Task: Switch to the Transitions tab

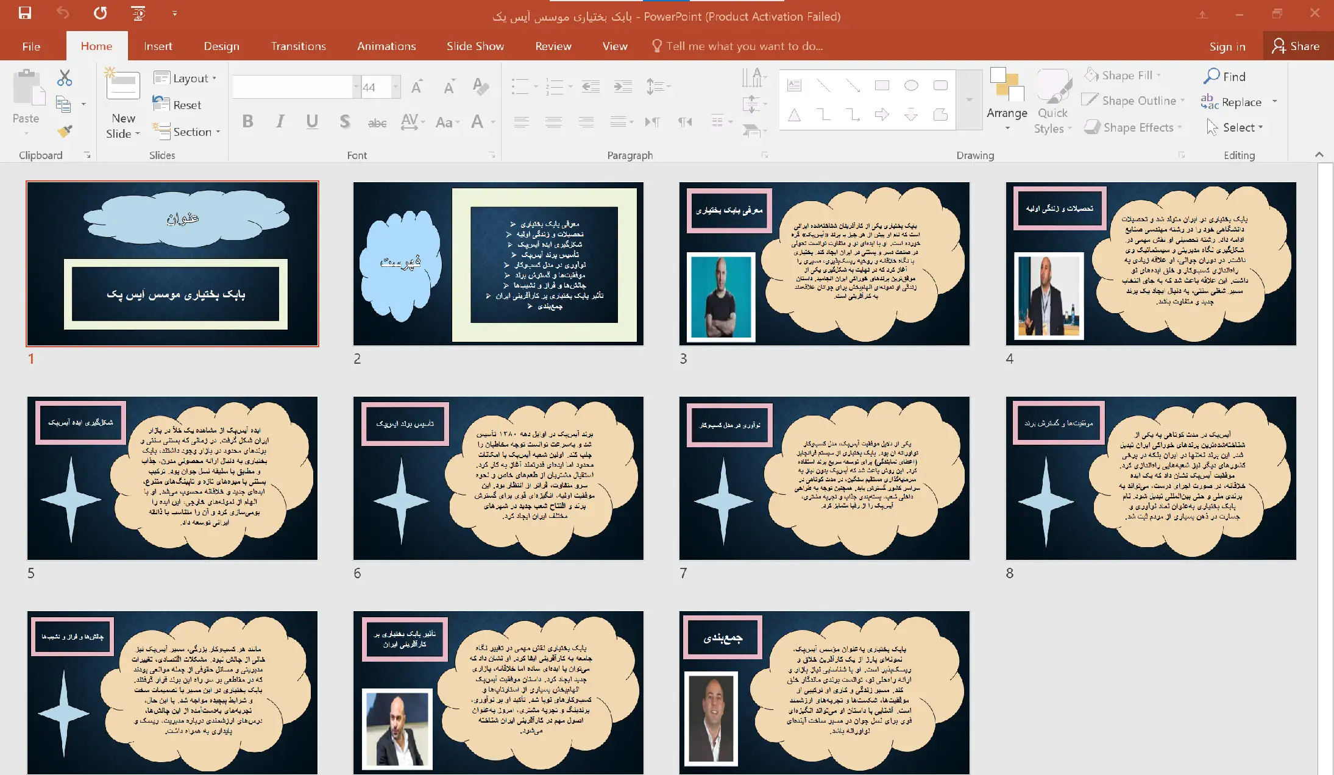Action: click(x=298, y=46)
